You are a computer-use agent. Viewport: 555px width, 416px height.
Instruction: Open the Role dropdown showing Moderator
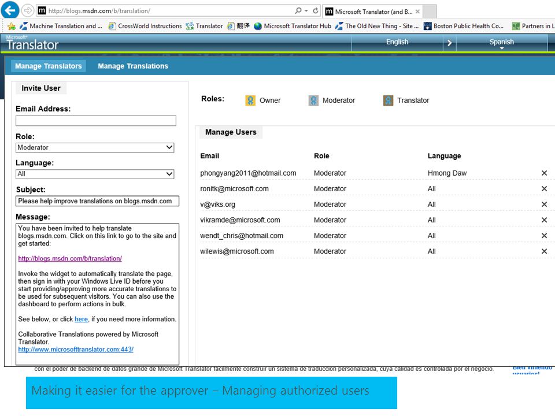click(x=95, y=147)
